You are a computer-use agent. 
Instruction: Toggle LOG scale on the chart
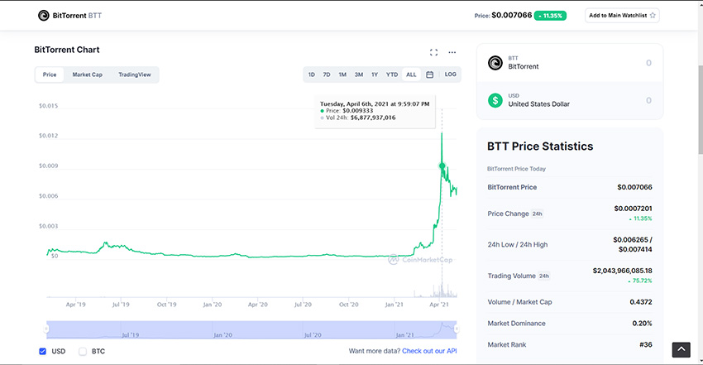(450, 74)
